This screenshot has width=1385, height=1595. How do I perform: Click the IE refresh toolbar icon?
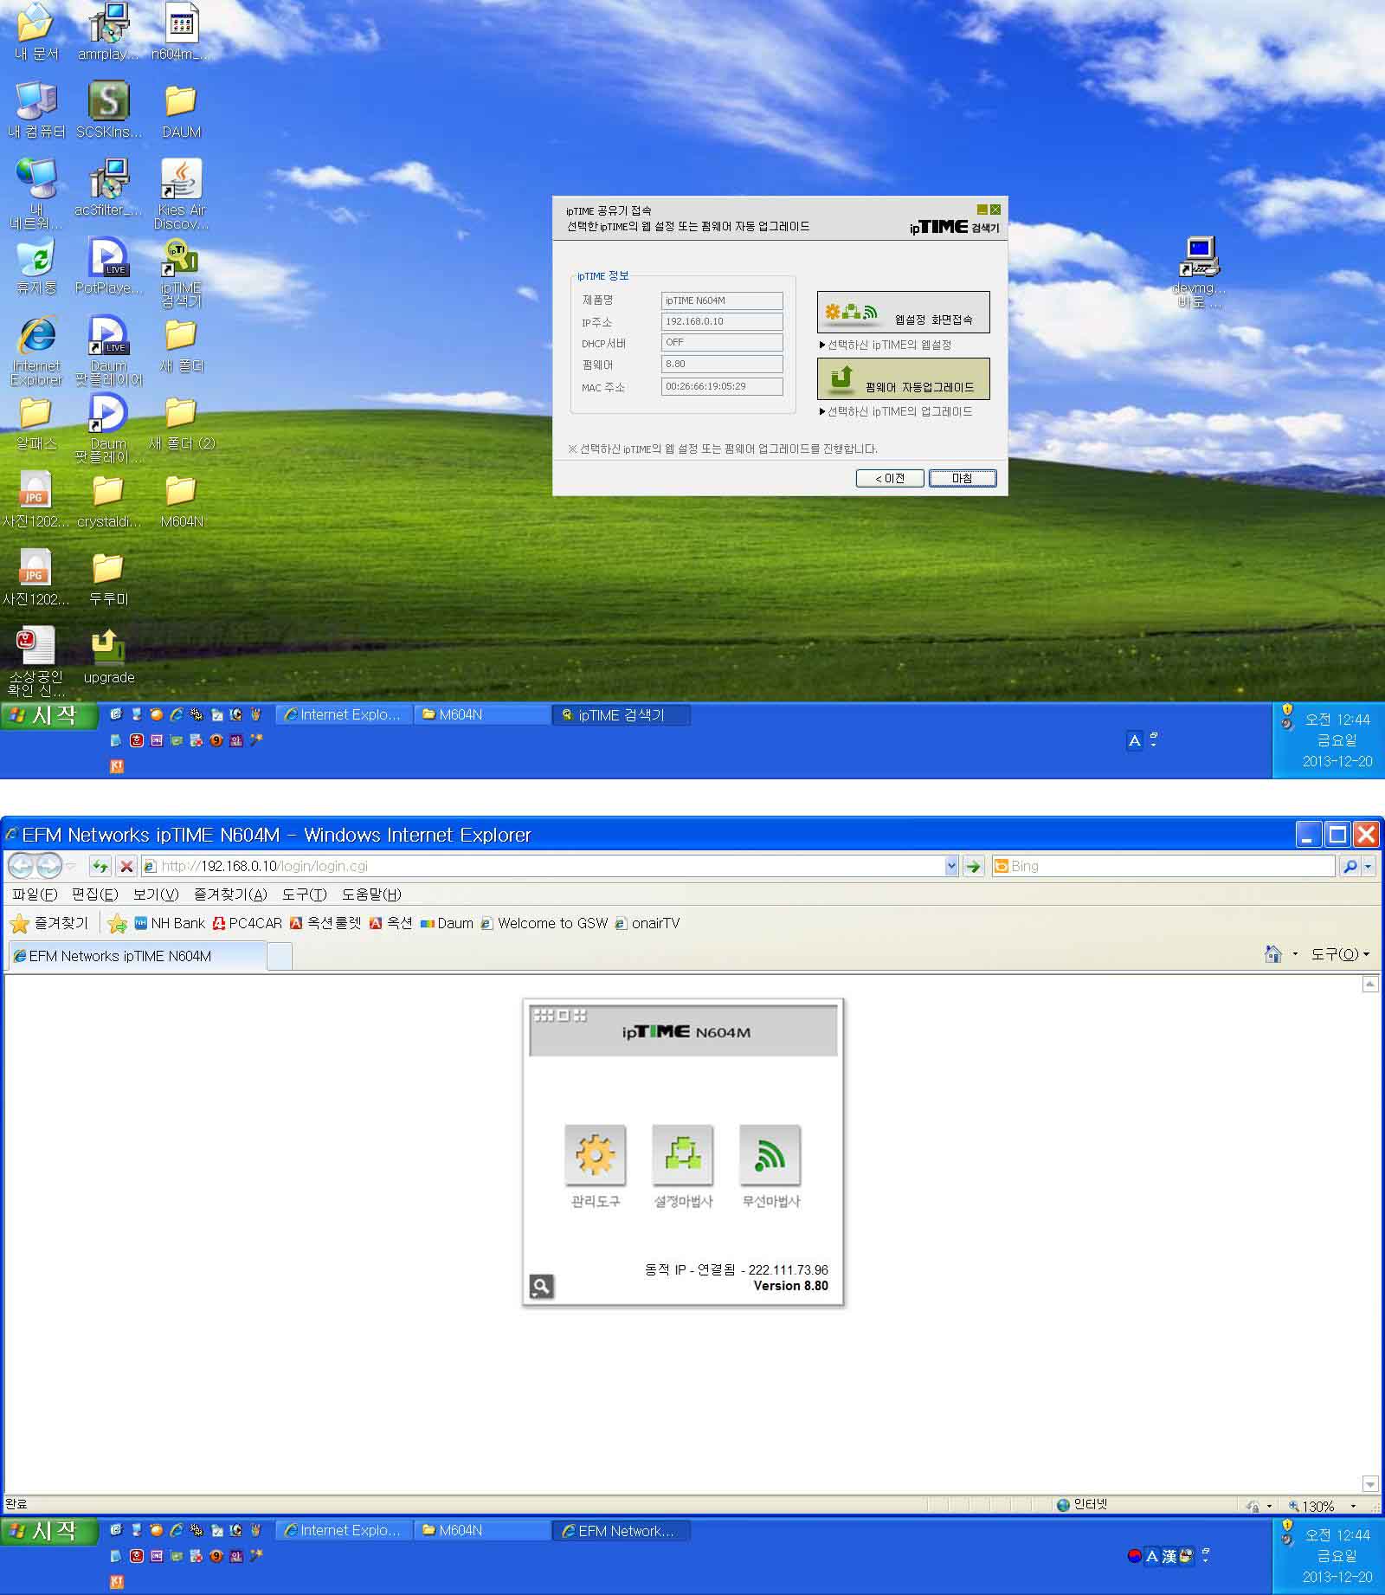click(x=100, y=866)
